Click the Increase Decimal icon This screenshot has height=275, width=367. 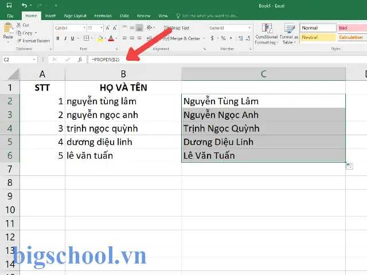tap(241, 38)
